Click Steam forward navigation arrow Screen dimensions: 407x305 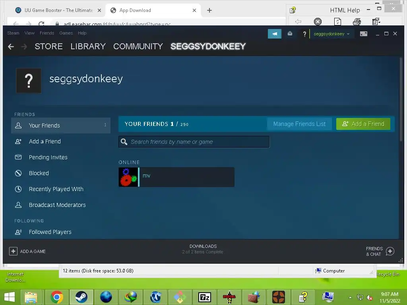[24, 47]
